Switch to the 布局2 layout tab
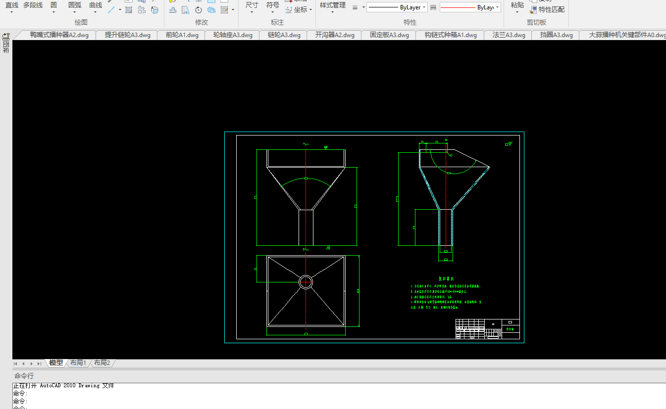 pyautogui.click(x=102, y=363)
